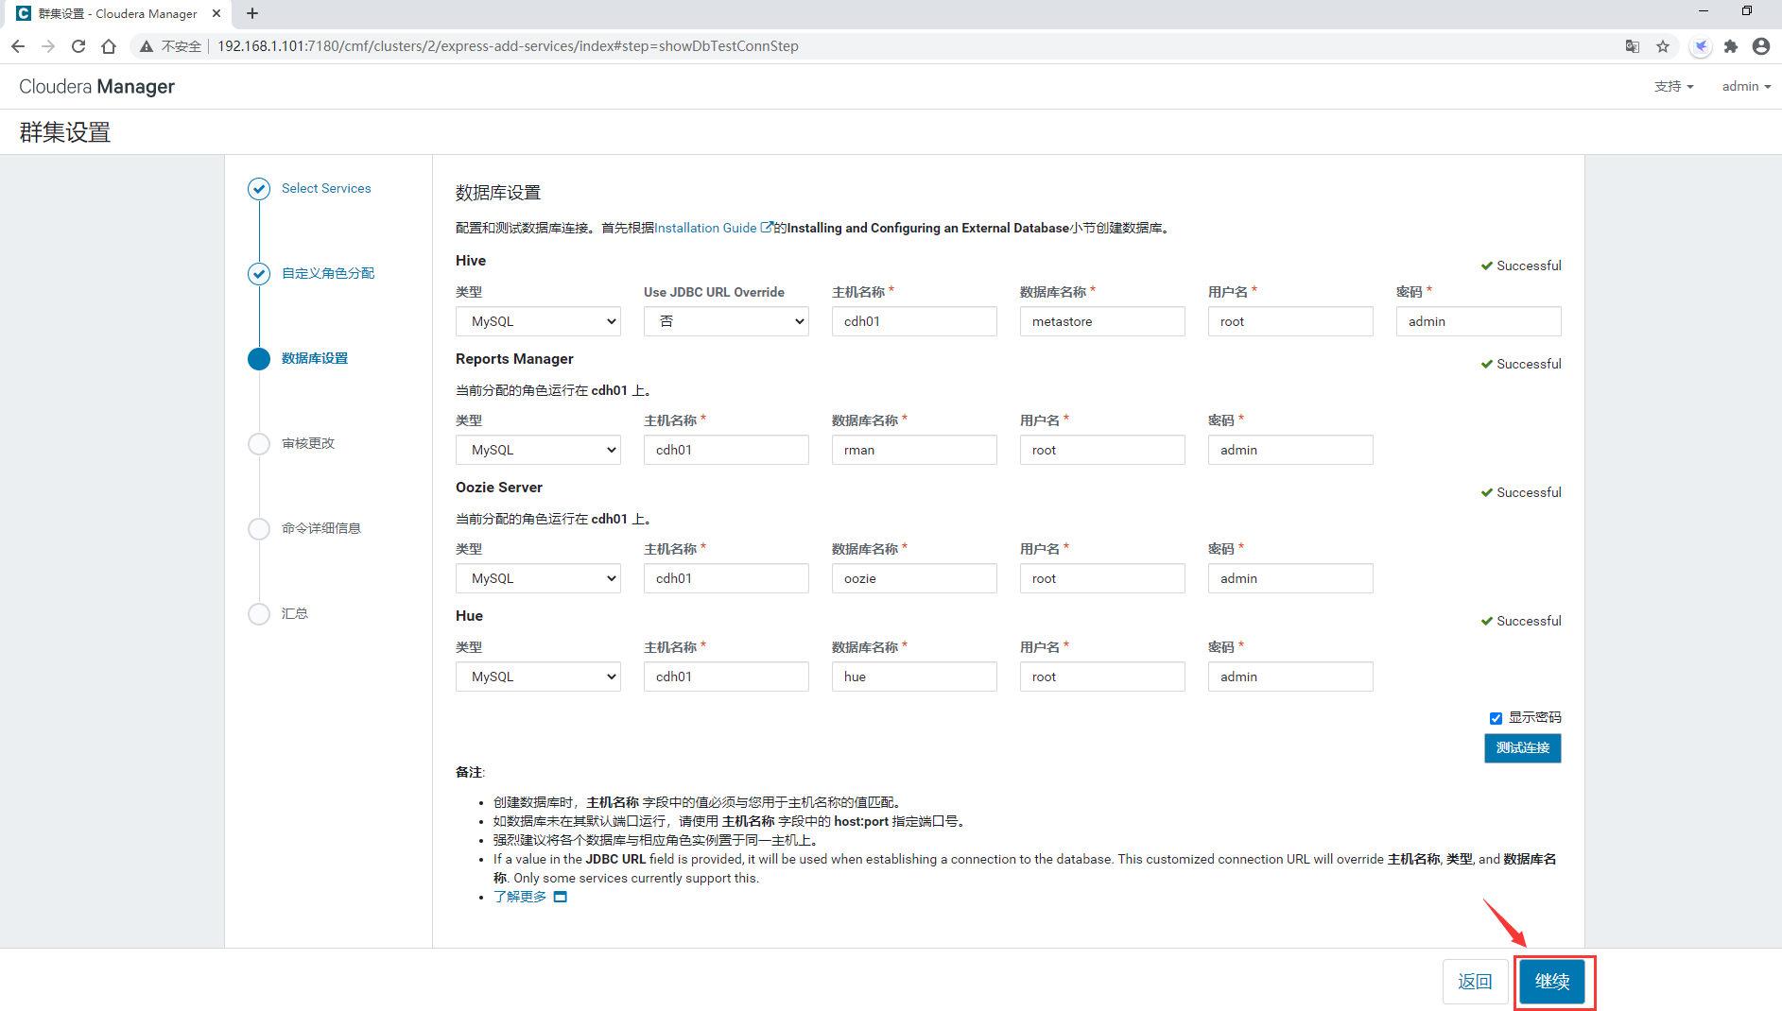This screenshot has height=1011, width=1782.
Task: Click the 测试连接 button
Action: tap(1522, 747)
